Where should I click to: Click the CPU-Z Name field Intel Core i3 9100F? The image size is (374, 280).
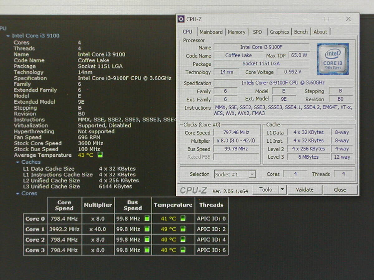(x=261, y=47)
